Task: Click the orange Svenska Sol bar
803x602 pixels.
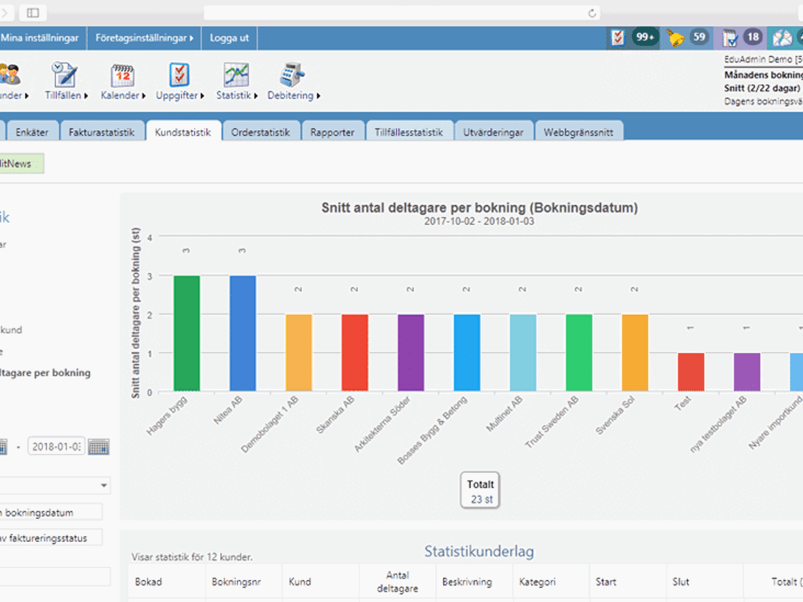Action: (635, 353)
